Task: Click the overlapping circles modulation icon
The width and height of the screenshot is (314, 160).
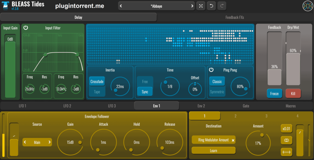Action: (x=286, y=140)
